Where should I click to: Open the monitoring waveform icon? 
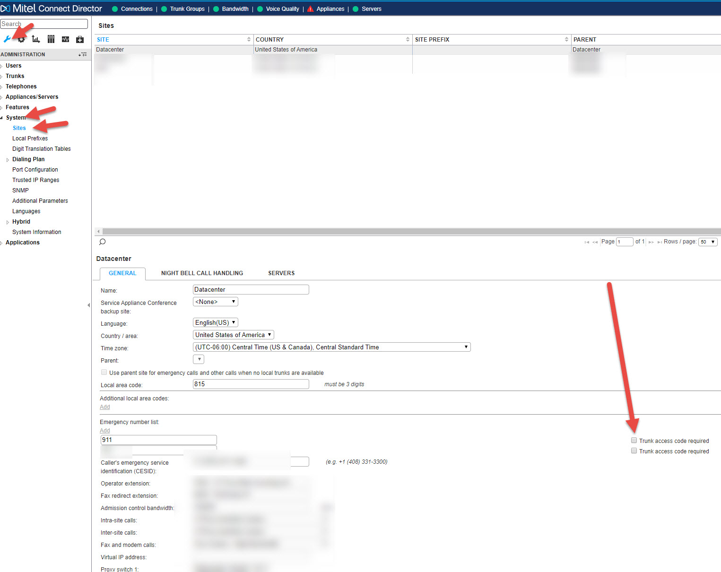coord(65,39)
